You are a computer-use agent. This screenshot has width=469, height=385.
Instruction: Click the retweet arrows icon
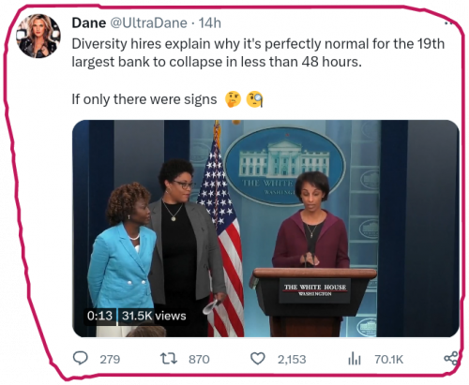click(x=169, y=359)
